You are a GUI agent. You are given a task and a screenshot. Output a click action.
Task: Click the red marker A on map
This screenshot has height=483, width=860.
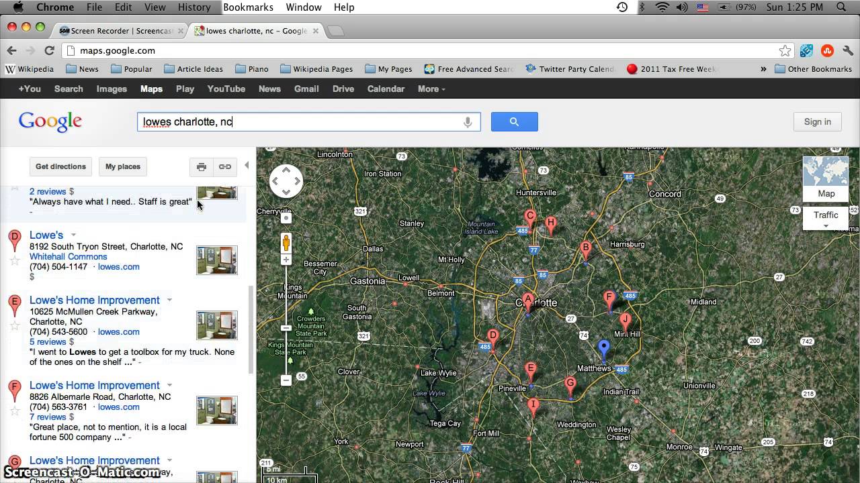click(x=527, y=302)
